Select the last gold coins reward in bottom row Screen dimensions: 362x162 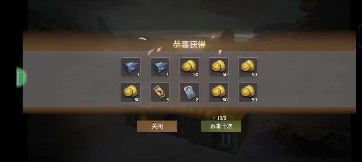(x=248, y=93)
